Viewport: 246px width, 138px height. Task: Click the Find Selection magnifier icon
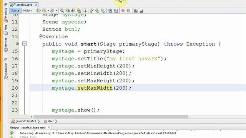tap(62, 11)
